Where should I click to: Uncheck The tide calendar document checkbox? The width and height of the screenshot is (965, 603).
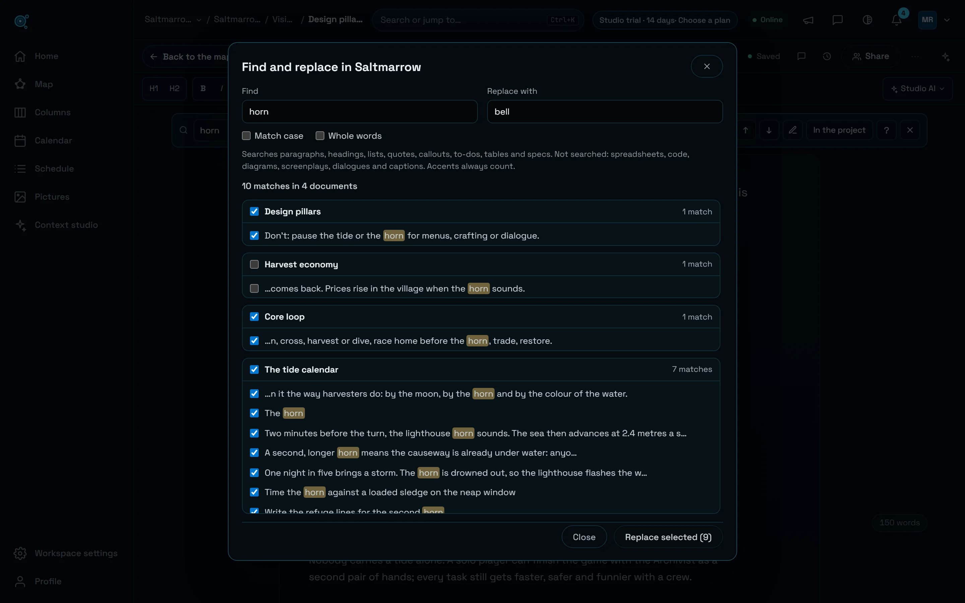click(254, 369)
